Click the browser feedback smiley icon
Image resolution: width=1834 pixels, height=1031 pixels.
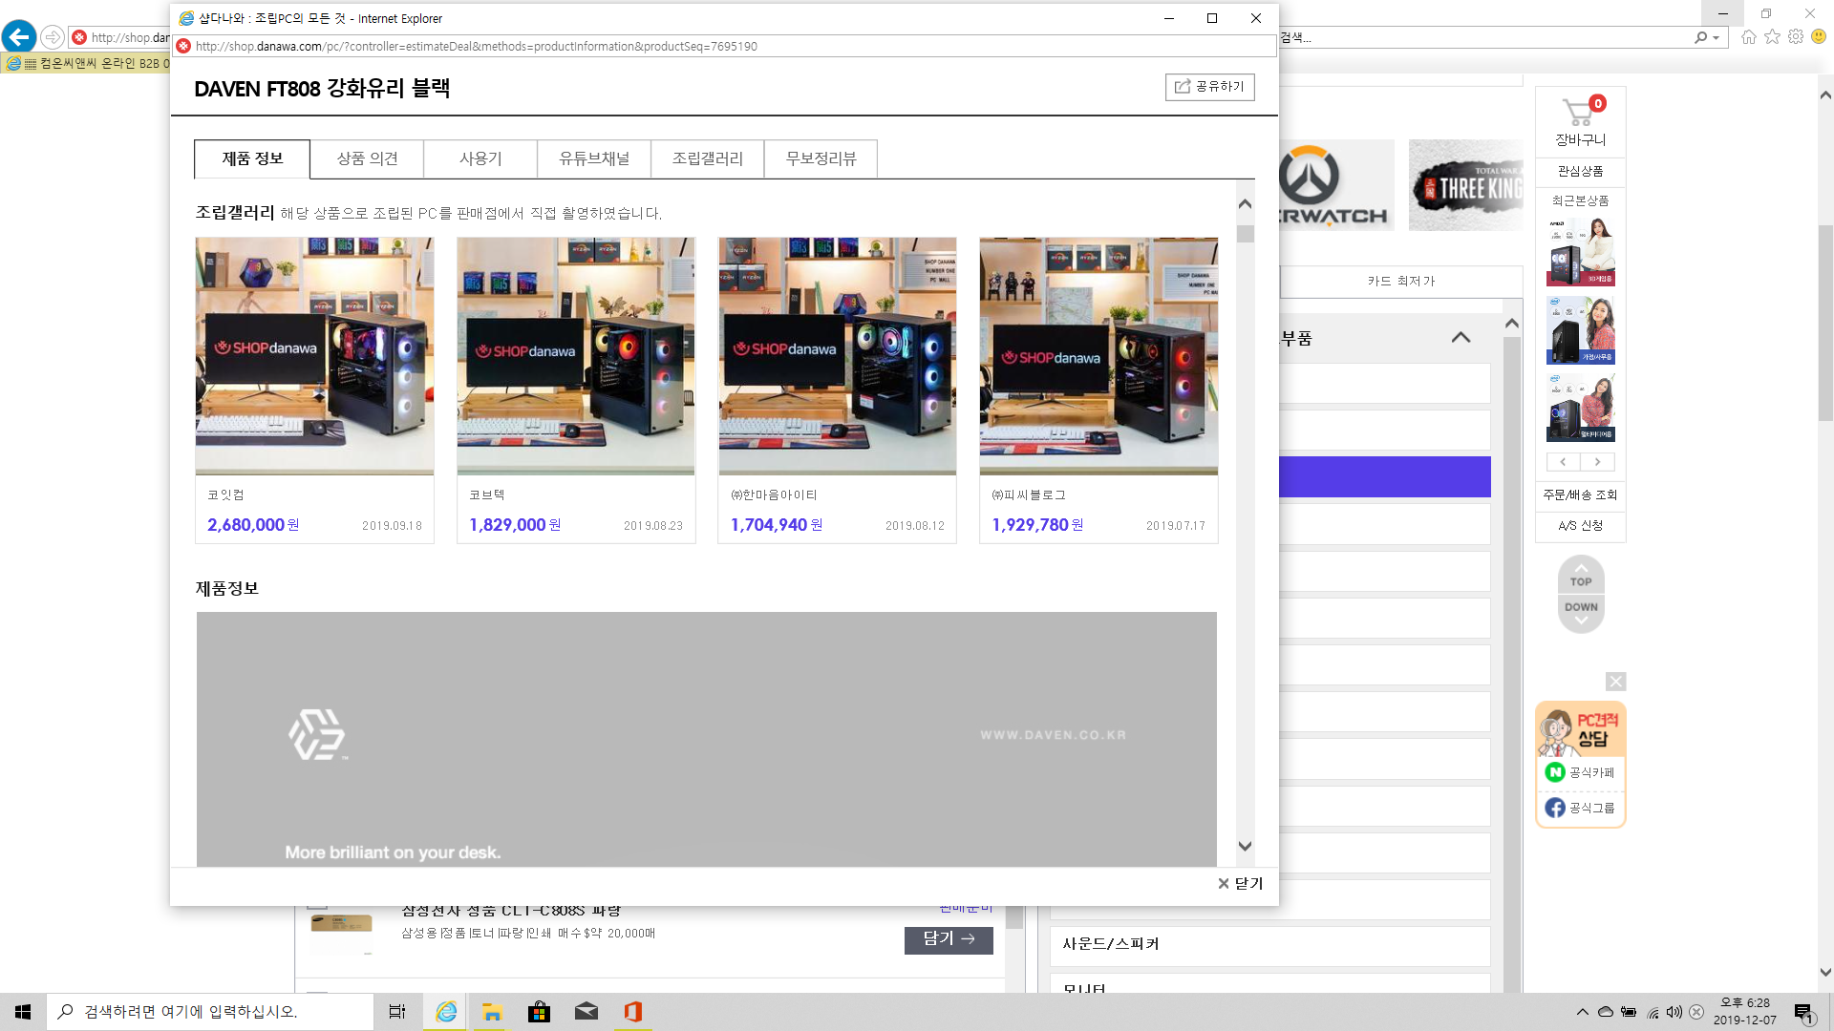(x=1819, y=37)
